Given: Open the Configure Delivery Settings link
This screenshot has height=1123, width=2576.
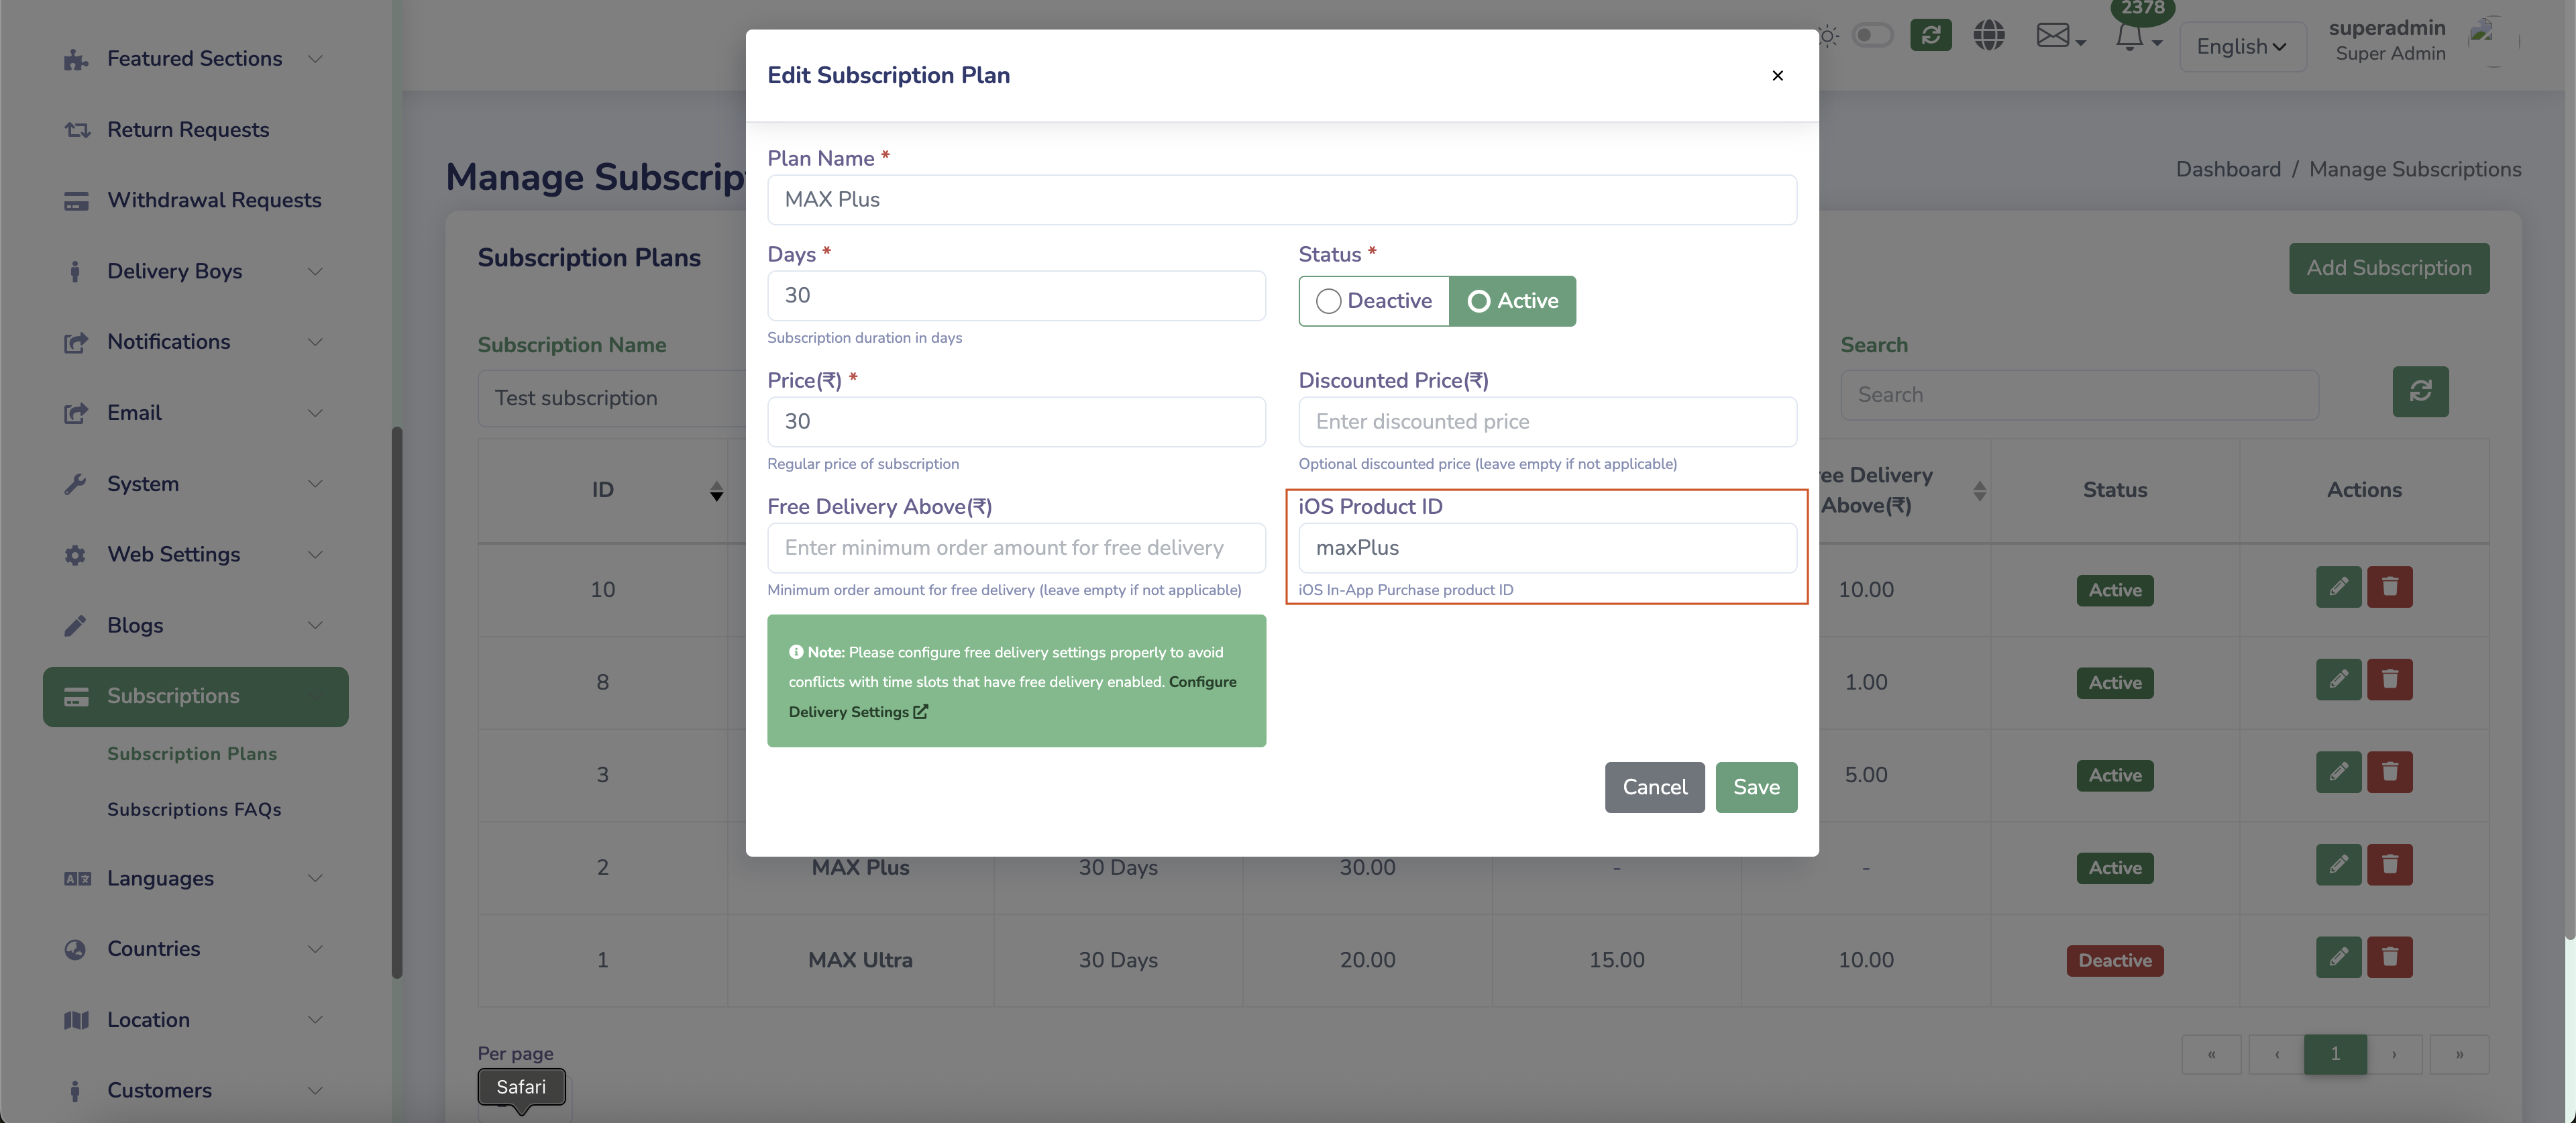Looking at the screenshot, I should click(x=851, y=712).
